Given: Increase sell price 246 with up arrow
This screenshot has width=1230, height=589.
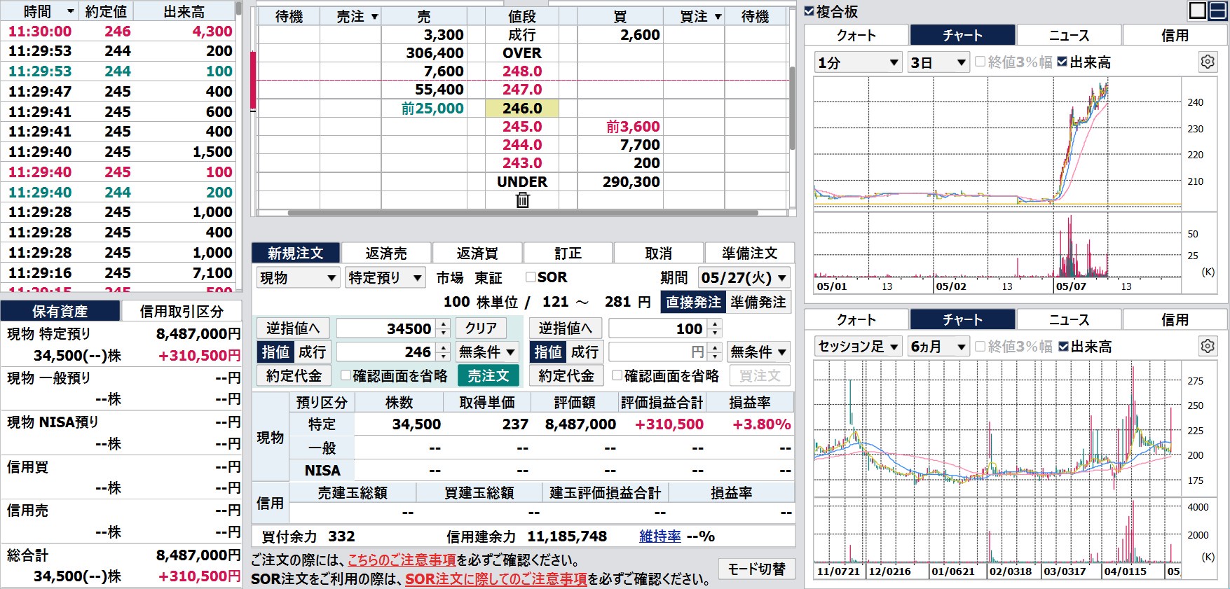Looking at the screenshot, I should point(443,347).
